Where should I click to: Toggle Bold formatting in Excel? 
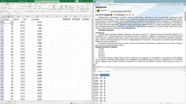click(x=9, y=9)
